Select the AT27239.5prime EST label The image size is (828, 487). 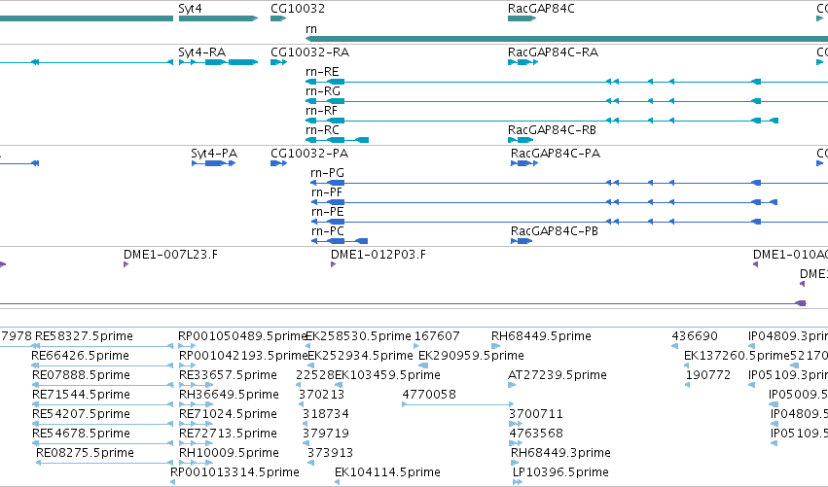point(558,375)
